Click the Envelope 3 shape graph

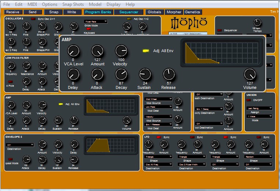click(111, 145)
